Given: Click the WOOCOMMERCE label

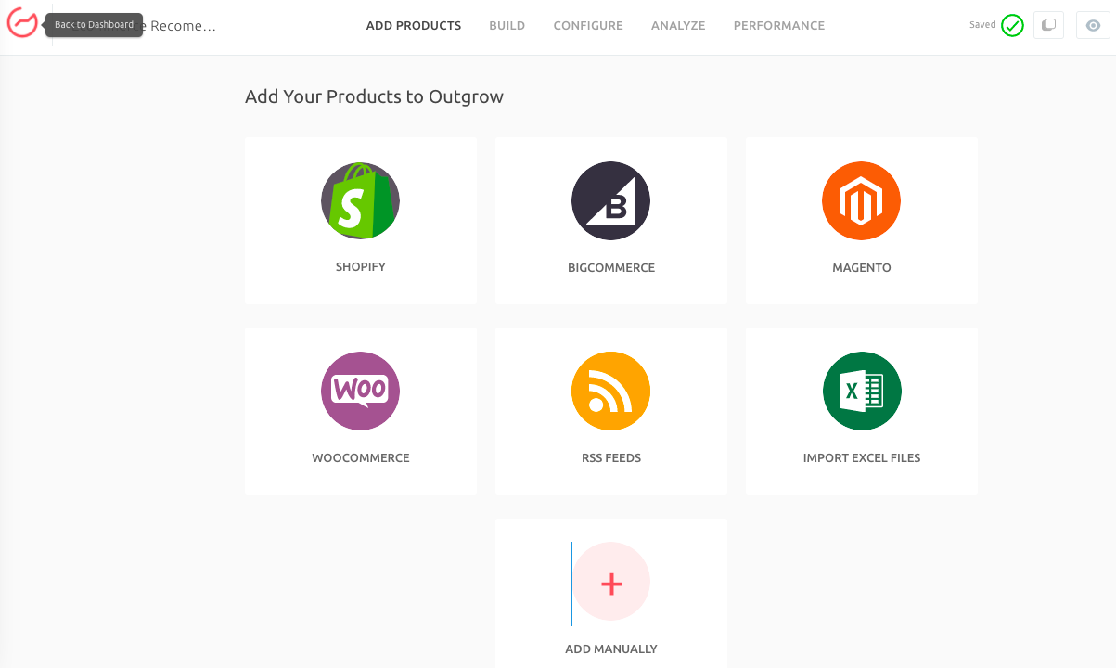Looking at the screenshot, I should tap(361, 458).
